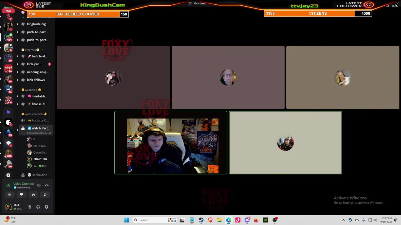Focus the blonde woman avatar participant tile

(x=343, y=77)
